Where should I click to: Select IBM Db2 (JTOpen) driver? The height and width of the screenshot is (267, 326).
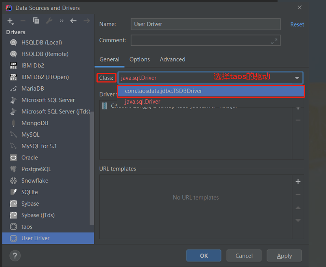point(48,77)
